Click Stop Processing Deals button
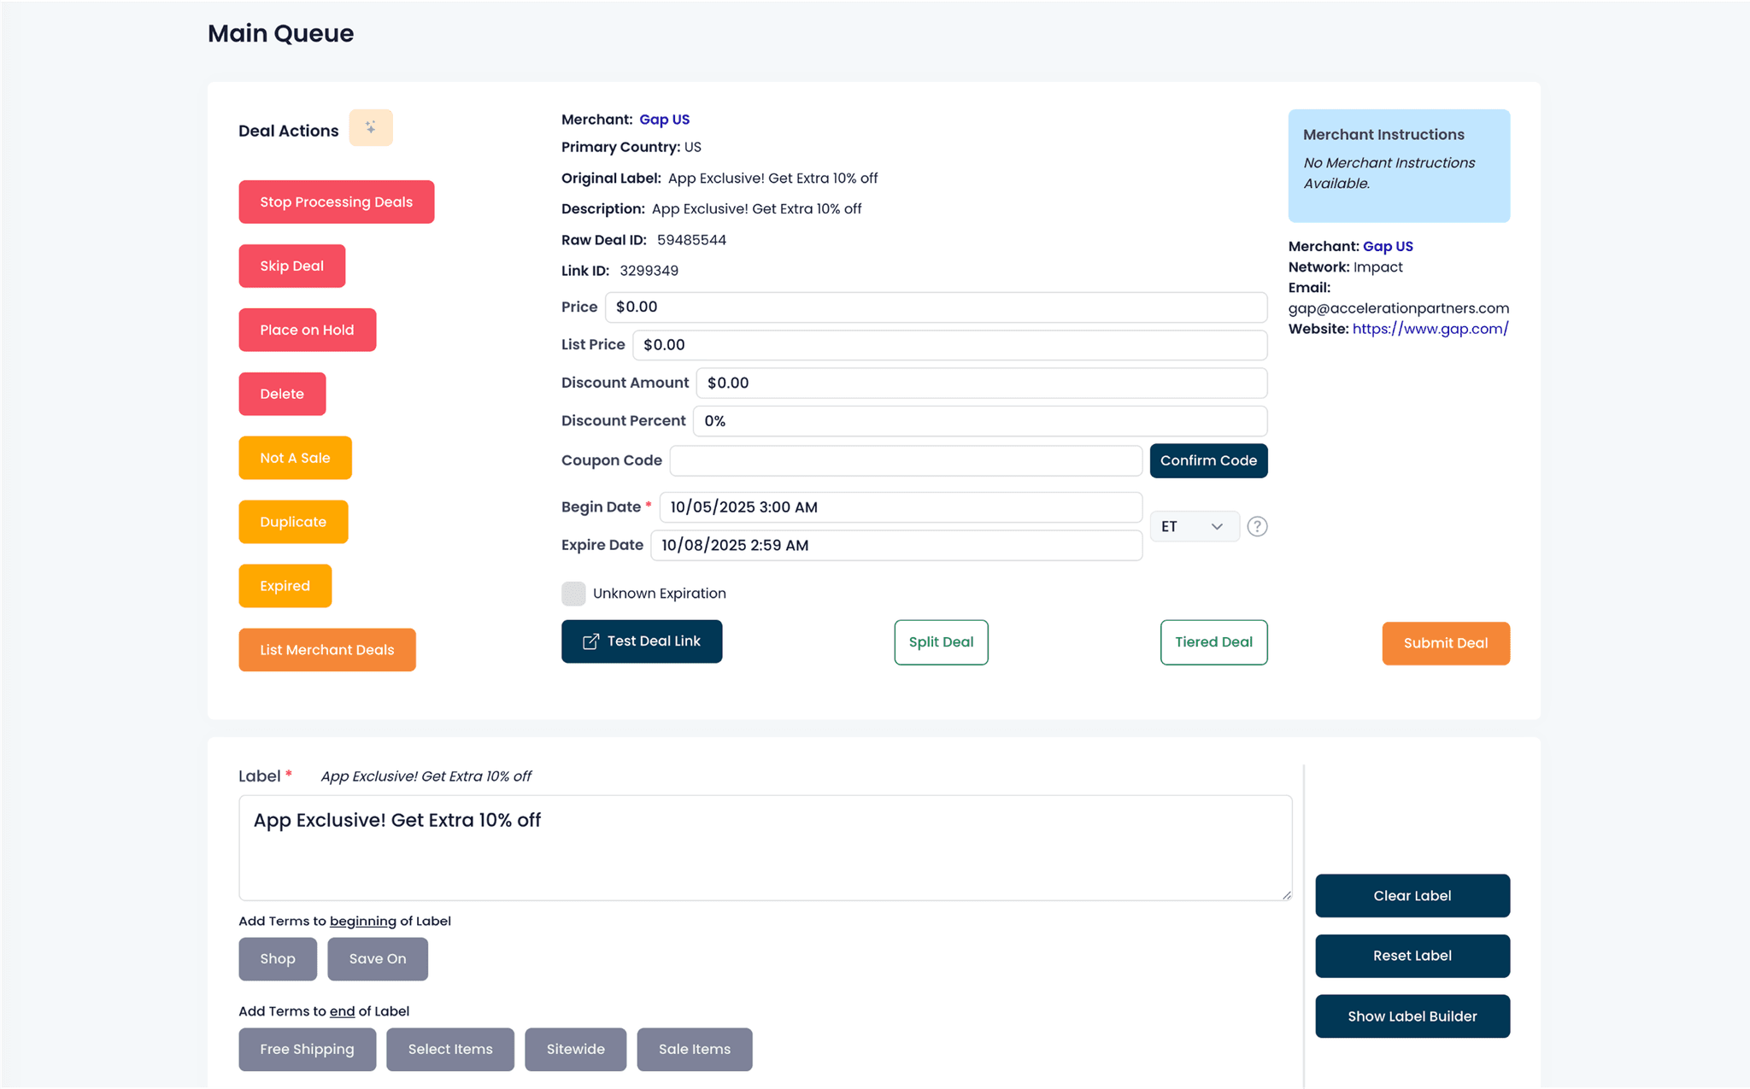 tap(337, 202)
